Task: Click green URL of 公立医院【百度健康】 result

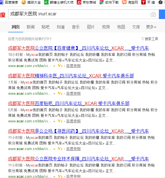Action: [x=30, y=66]
